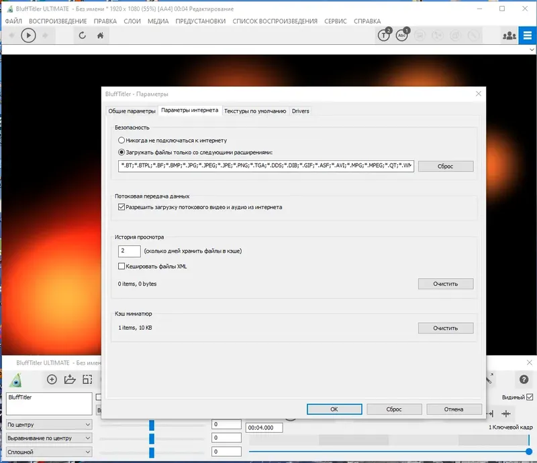The height and width of the screenshot is (463, 537).
Task: Click the 'BluffTitler' layer text box
Action: tap(49, 404)
